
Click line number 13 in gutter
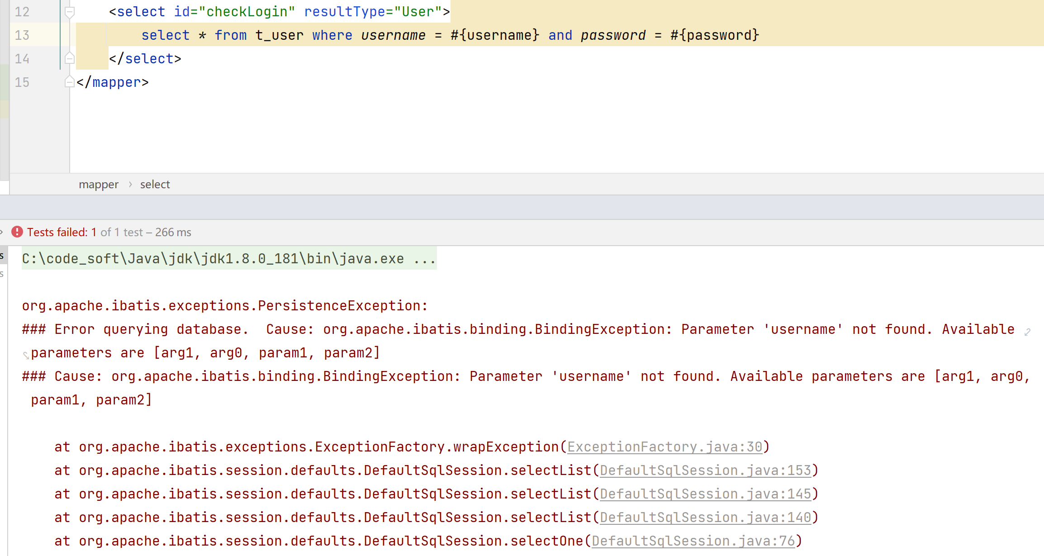22,35
